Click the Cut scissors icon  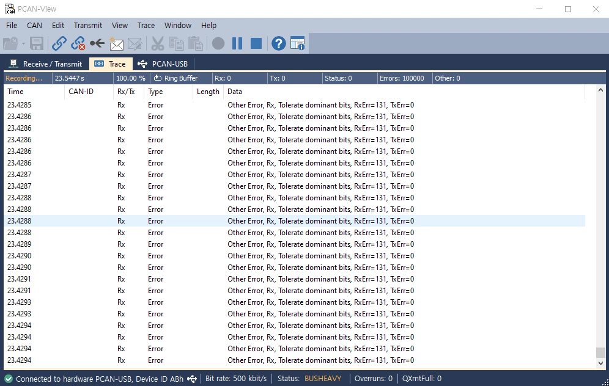point(157,43)
